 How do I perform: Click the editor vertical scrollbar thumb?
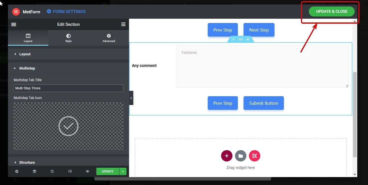(355, 114)
